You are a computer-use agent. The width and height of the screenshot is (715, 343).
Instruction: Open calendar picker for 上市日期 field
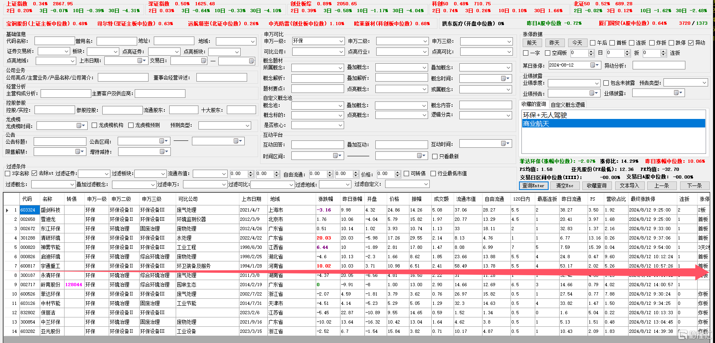point(141,60)
